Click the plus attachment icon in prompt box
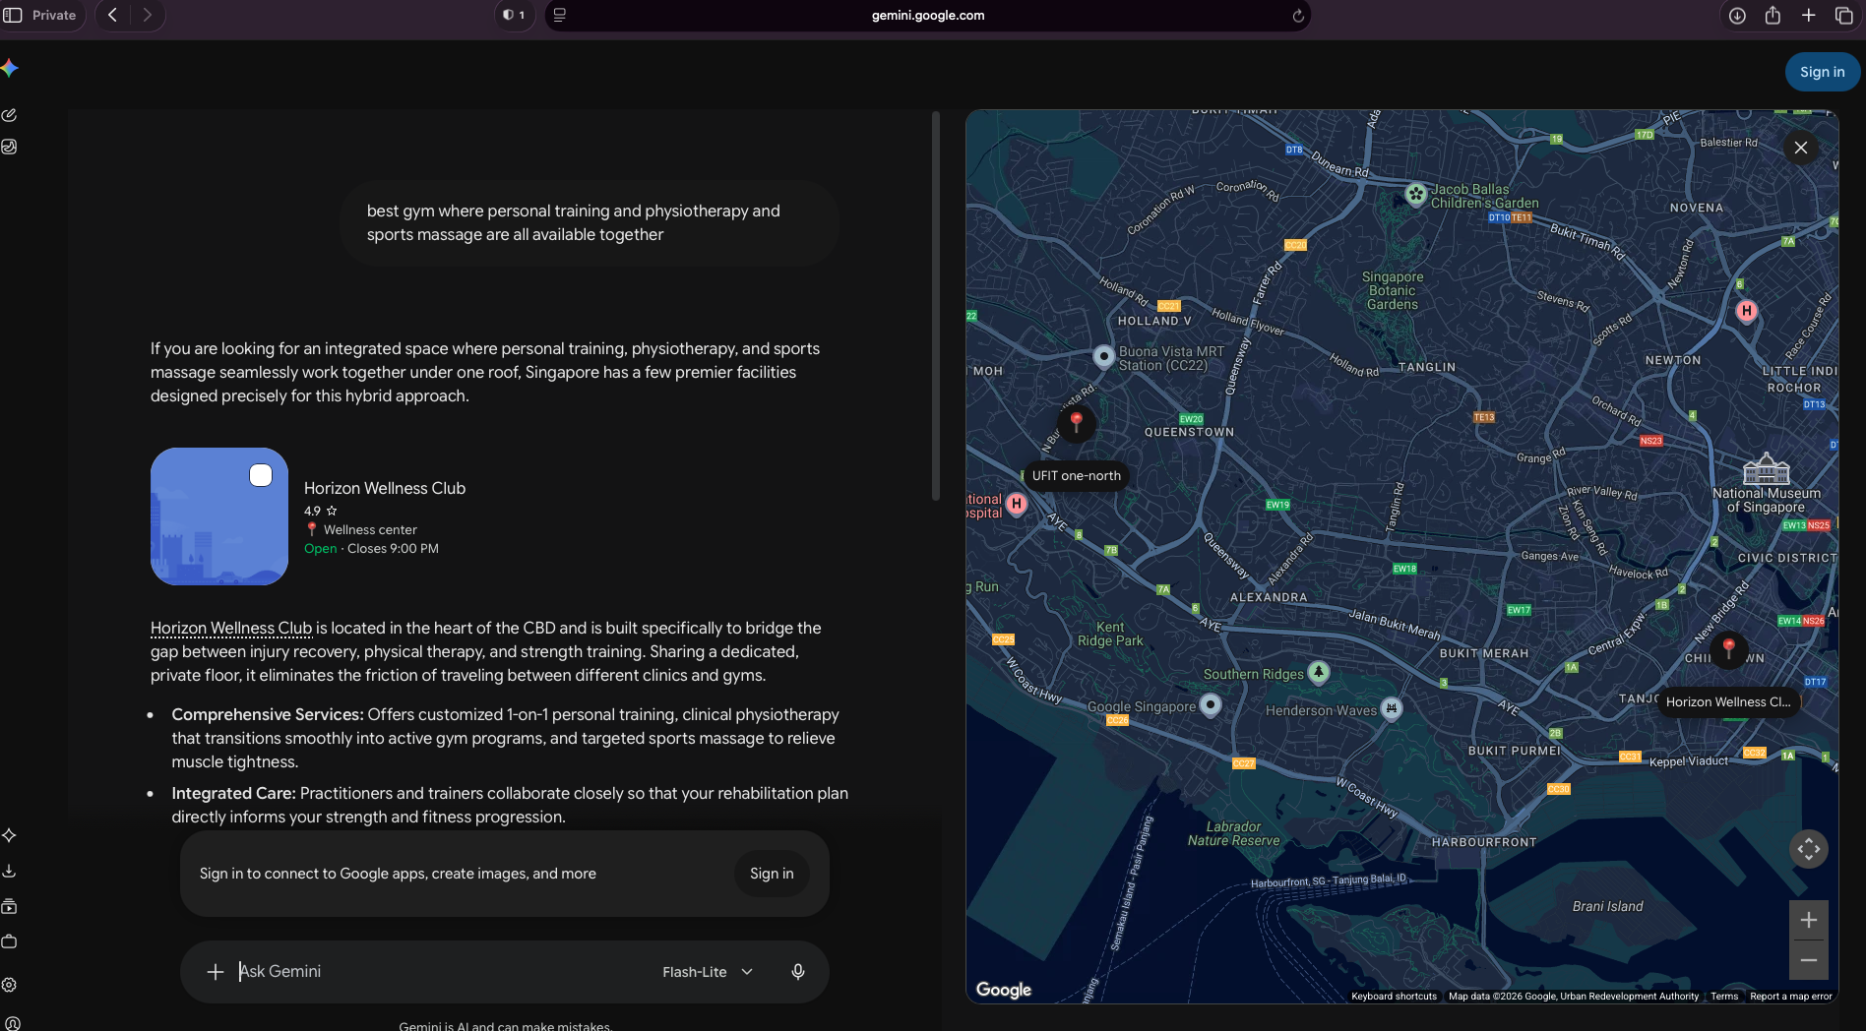 [x=215, y=972]
